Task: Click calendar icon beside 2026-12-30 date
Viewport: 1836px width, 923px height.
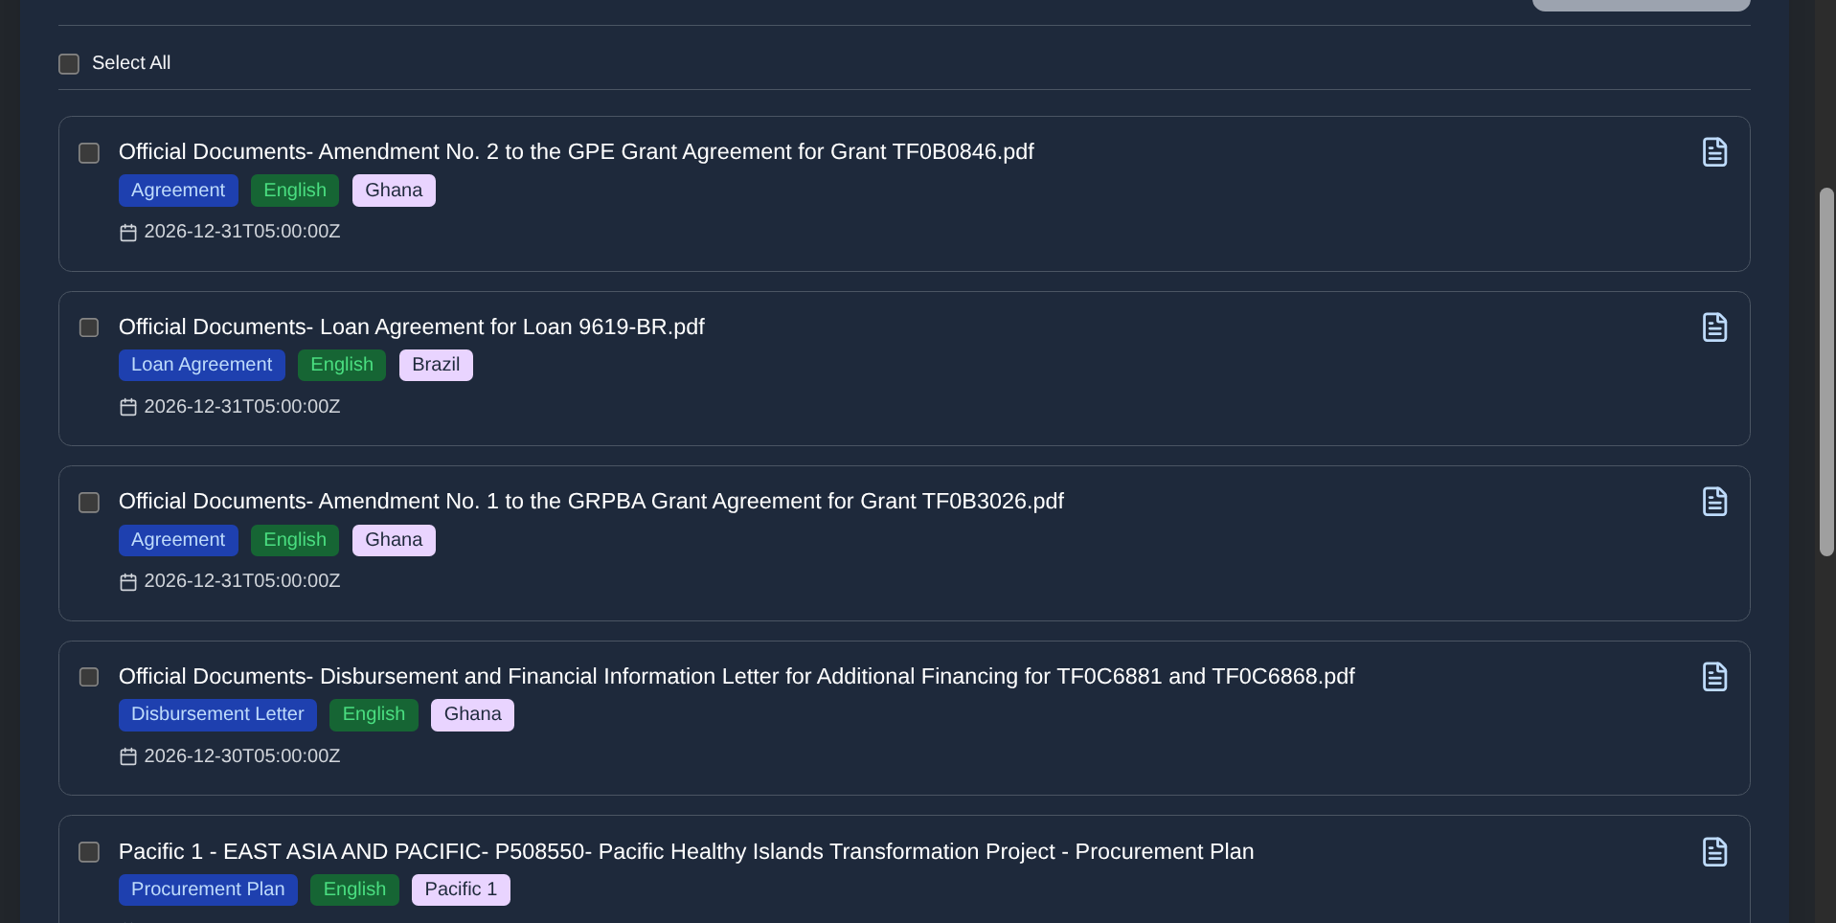Action: 128,756
